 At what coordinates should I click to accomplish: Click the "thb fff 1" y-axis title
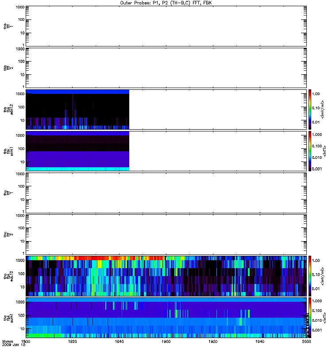8,26
